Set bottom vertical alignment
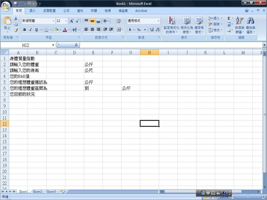Screen dimensions: 267x200 98,21
